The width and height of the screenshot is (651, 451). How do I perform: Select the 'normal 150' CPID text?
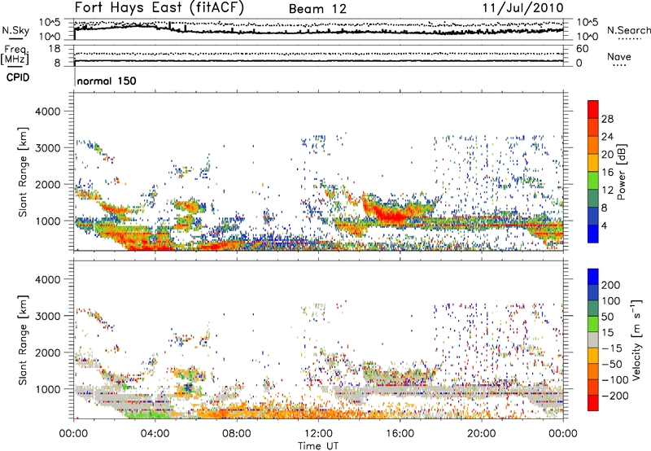pos(107,81)
